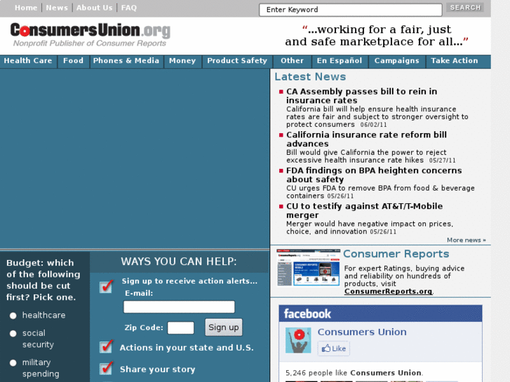Focus the Zip Code input field
Screen dimensions: 510x382
180,328
